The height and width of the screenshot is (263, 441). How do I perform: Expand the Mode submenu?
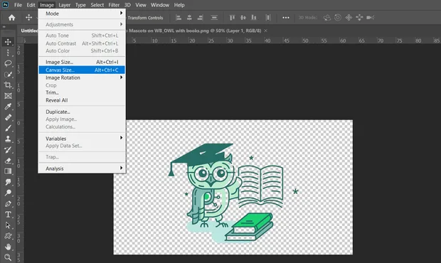82,14
